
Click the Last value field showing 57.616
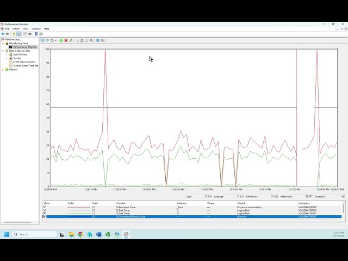[x=202, y=196]
